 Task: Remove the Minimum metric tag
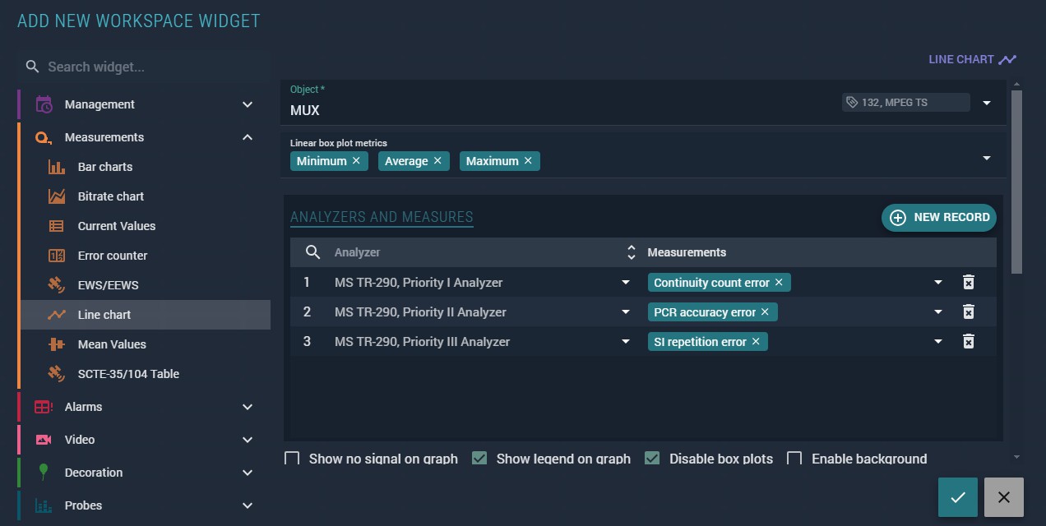pyautogui.click(x=356, y=161)
